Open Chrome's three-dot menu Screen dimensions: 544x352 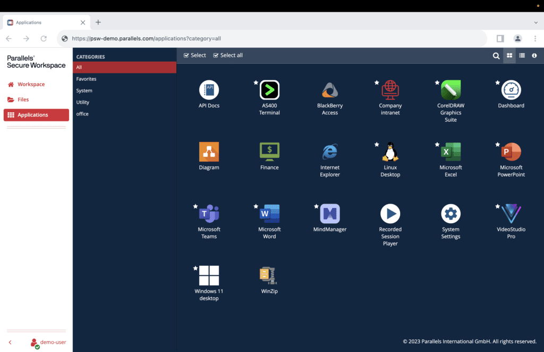coord(535,39)
